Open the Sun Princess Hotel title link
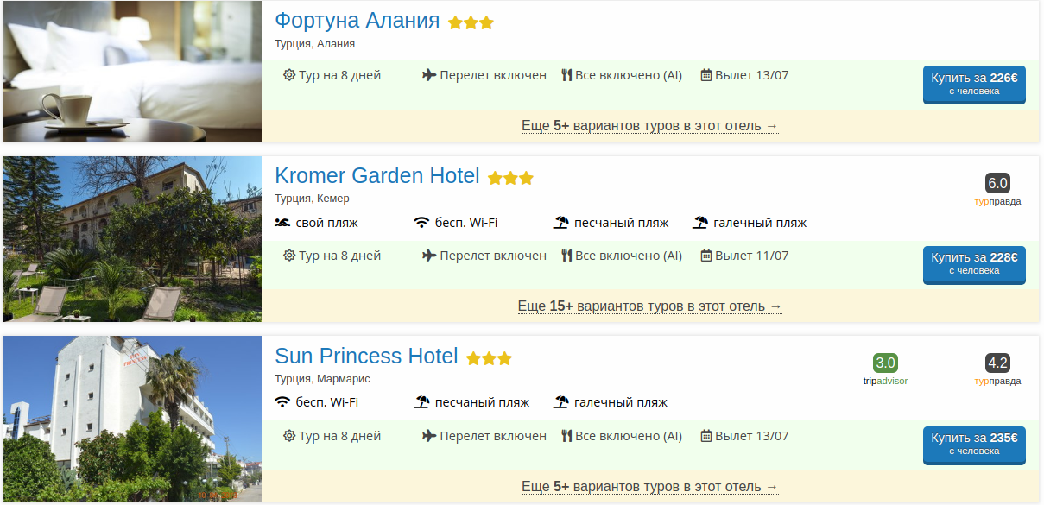The width and height of the screenshot is (1044, 505). point(366,356)
